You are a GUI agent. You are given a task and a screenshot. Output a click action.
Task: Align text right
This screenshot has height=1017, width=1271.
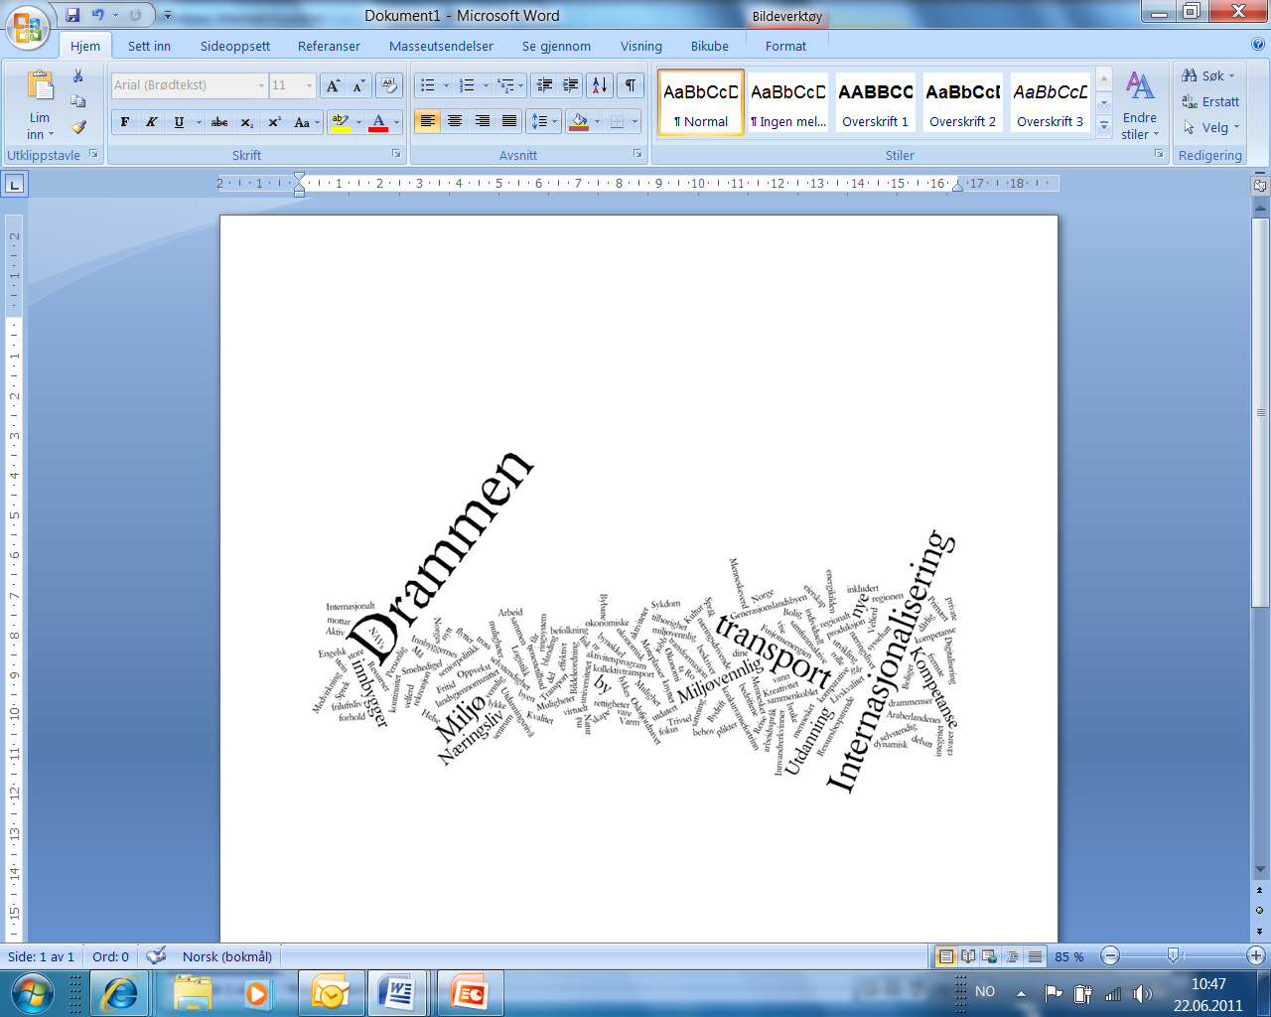tap(483, 121)
